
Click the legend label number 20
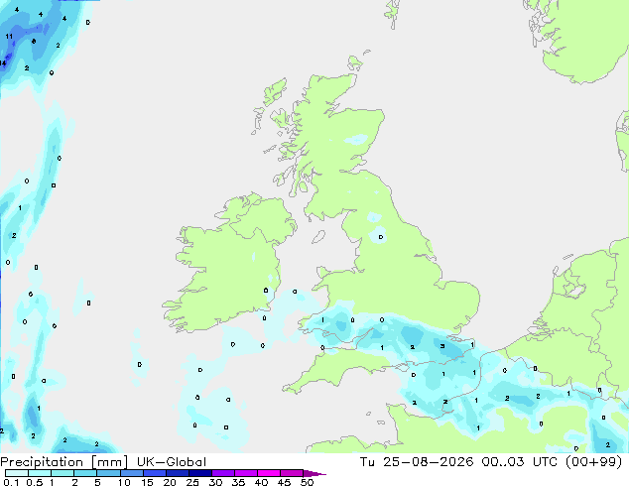[x=170, y=482]
